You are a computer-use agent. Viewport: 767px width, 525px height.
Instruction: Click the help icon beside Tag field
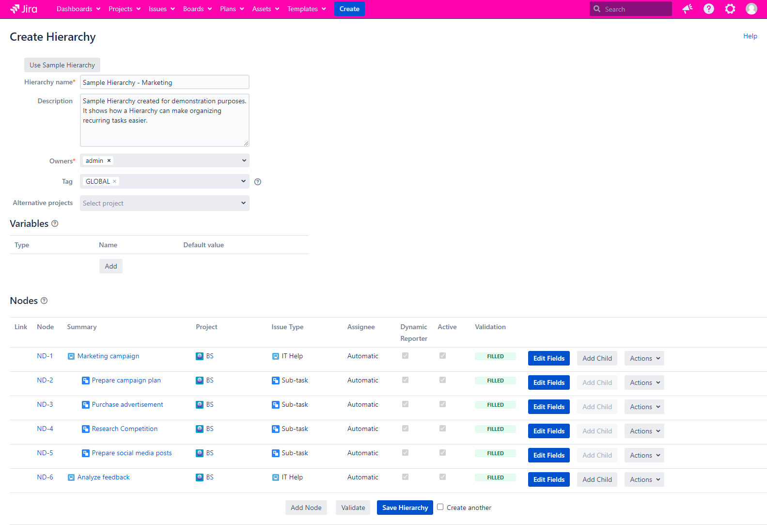258,182
